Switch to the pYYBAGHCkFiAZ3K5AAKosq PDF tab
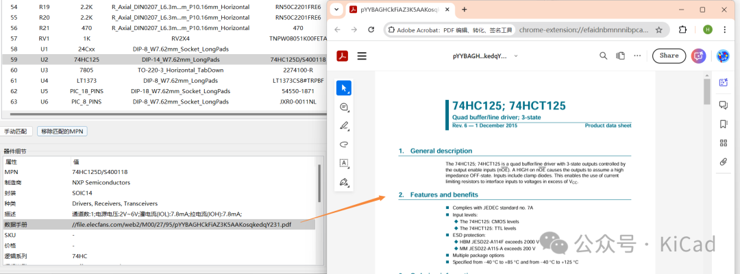The width and height of the screenshot is (740, 274). (399, 10)
